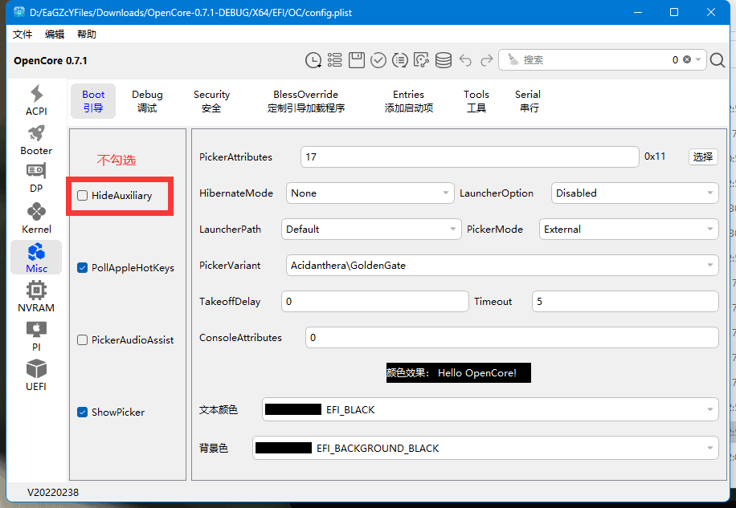This screenshot has width=736, height=508.
Task: Click the clock history toolbar icon
Action: [313, 60]
